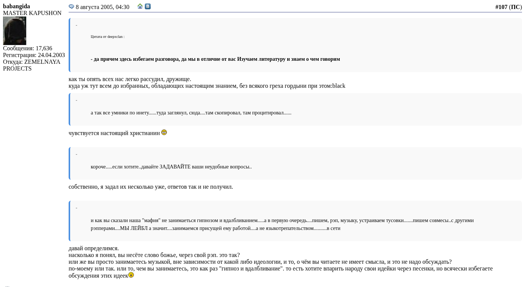
Task: Click the "Сообщения: 17,636" message count
Action: click(28, 48)
